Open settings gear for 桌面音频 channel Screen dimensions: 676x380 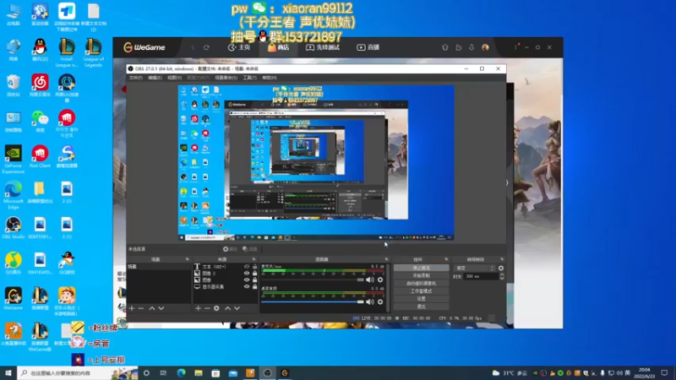click(380, 302)
